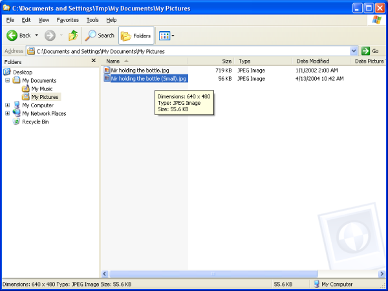Click the Desktop icon in folder tree
This screenshot has height=291, width=388.
point(7,72)
